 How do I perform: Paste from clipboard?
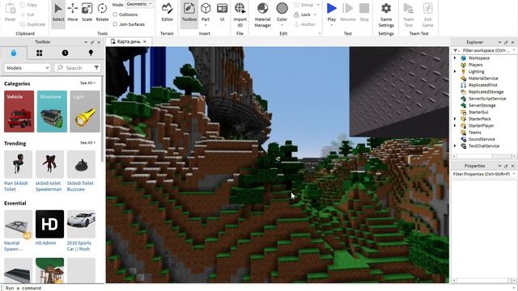click(11, 13)
